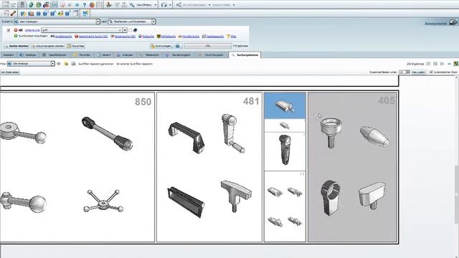Click the second results layout view icon
The width and height of the screenshot is (459, 258).
(435, 64)
